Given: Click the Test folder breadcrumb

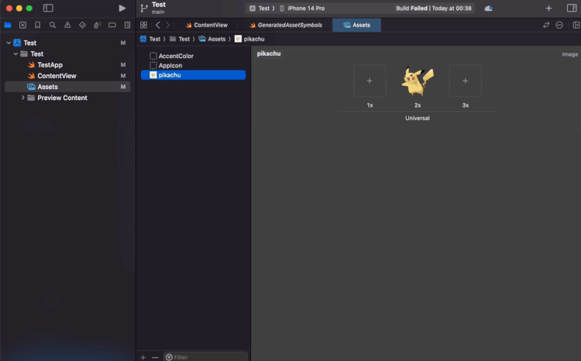Looking at the screenshot, I should (x=180, y=39).
